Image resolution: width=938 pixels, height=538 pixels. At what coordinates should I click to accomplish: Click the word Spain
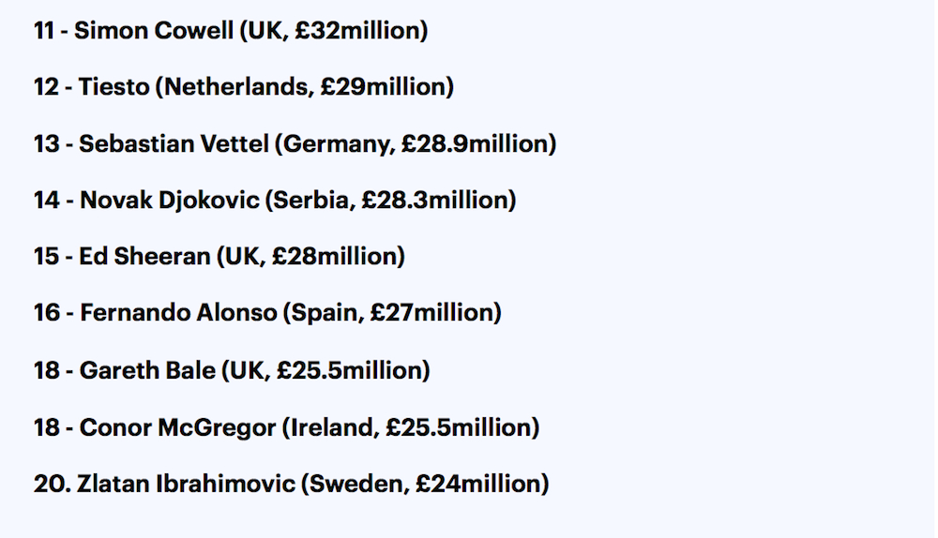tap(325, 313)
